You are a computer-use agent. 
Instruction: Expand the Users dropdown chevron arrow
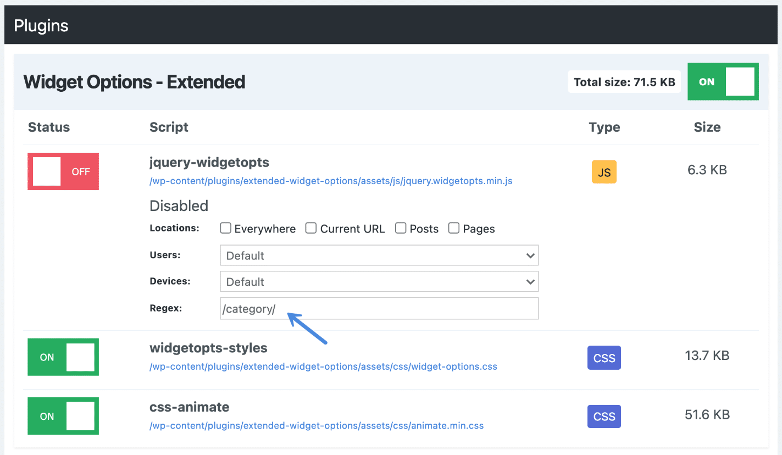(530, 255)
